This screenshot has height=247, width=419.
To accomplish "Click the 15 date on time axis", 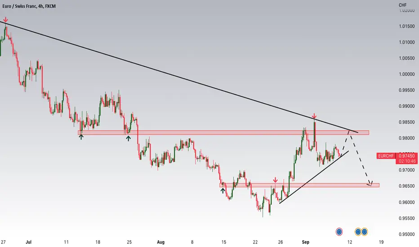I will 224,242.
